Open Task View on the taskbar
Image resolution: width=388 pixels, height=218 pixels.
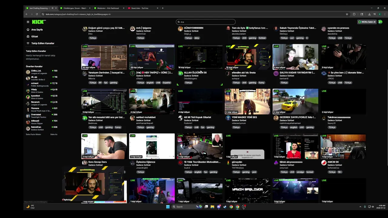[206, 207]
